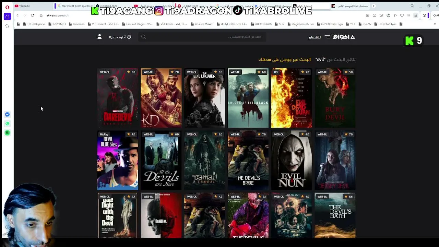Open the asia2tv bookmark
The width and height of the screenshot is (439, 247).
click(365, 24)
